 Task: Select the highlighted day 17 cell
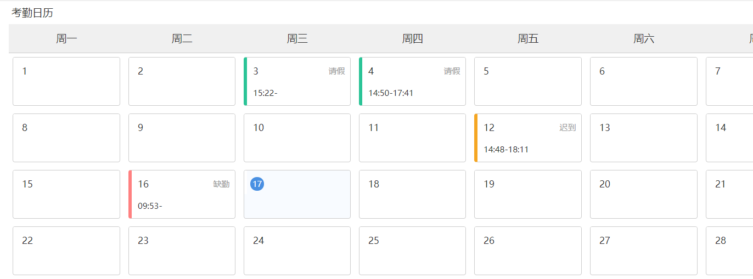(297, 194)
